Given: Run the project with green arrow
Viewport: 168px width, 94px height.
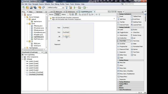Looking at the screenshot, I should 75,8.
